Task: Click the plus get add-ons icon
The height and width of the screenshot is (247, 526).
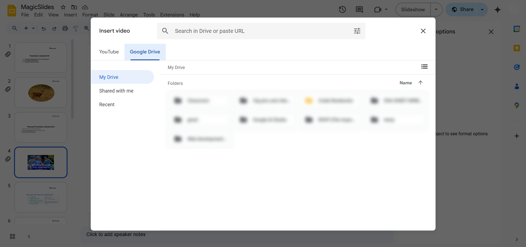Action: (x=517, y=136)
